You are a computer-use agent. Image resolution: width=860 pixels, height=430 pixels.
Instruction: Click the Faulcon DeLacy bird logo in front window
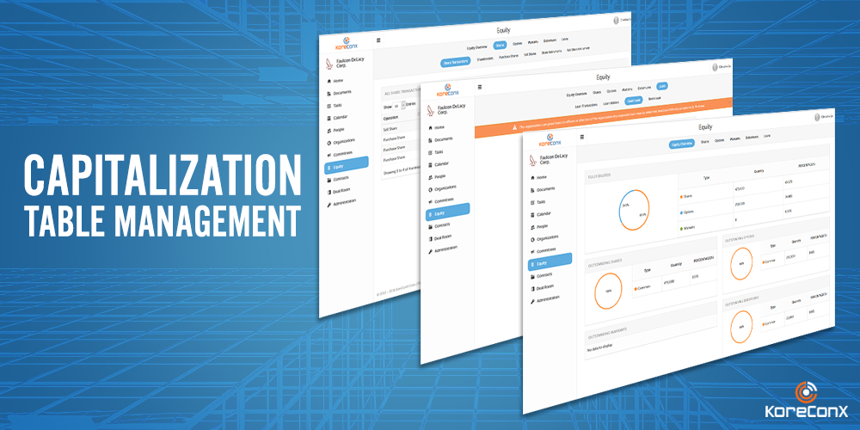pos(531,160)
